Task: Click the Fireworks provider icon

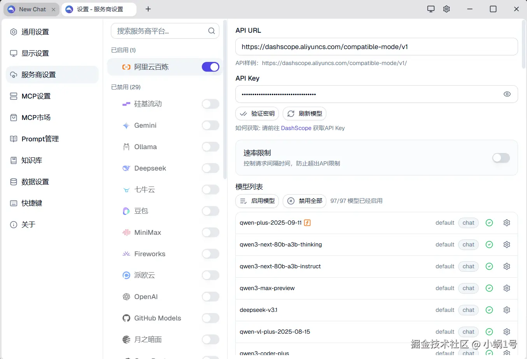Action: tap(126, 254)
